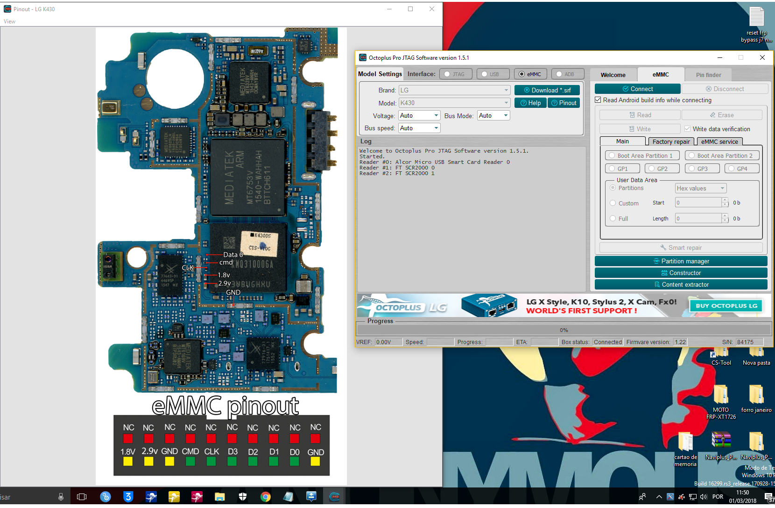Click the Octoplus window title icon
Screen dimensions: 775x508
pyautogui.click(x=363, y=58)
